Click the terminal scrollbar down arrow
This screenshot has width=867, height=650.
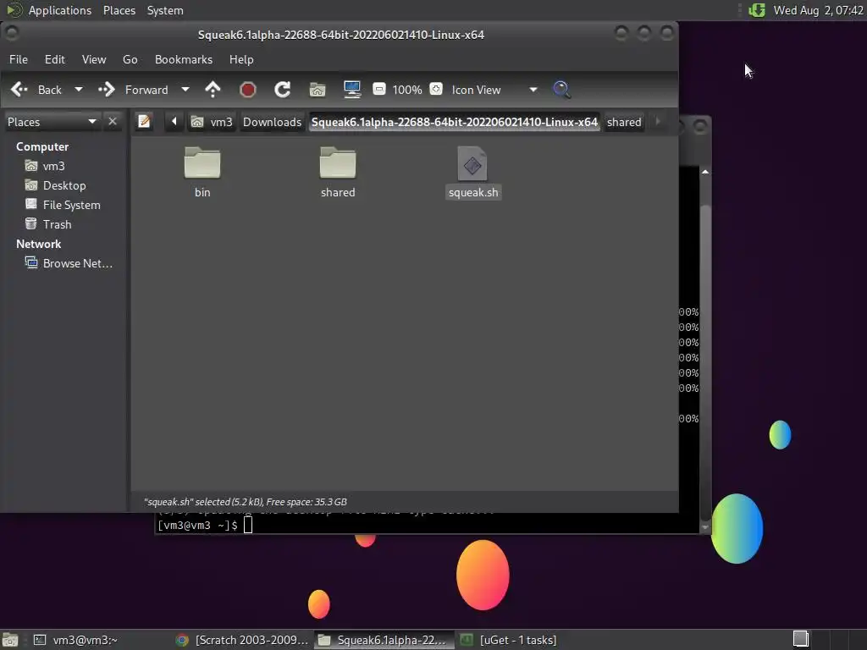pos(705,527)
